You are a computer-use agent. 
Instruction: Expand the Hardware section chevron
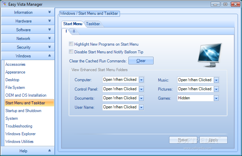(49, 21)
